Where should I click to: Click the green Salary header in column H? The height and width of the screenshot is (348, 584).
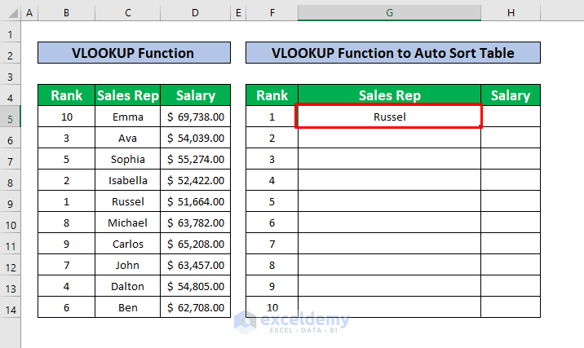click(x=510, y=95)
